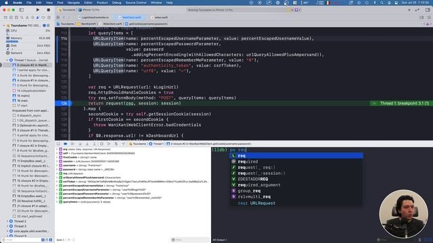The height and width of the screenshot is (243, 433).
Task: Click getCookie function in jump bar
Action: click(x=146, y=24)
